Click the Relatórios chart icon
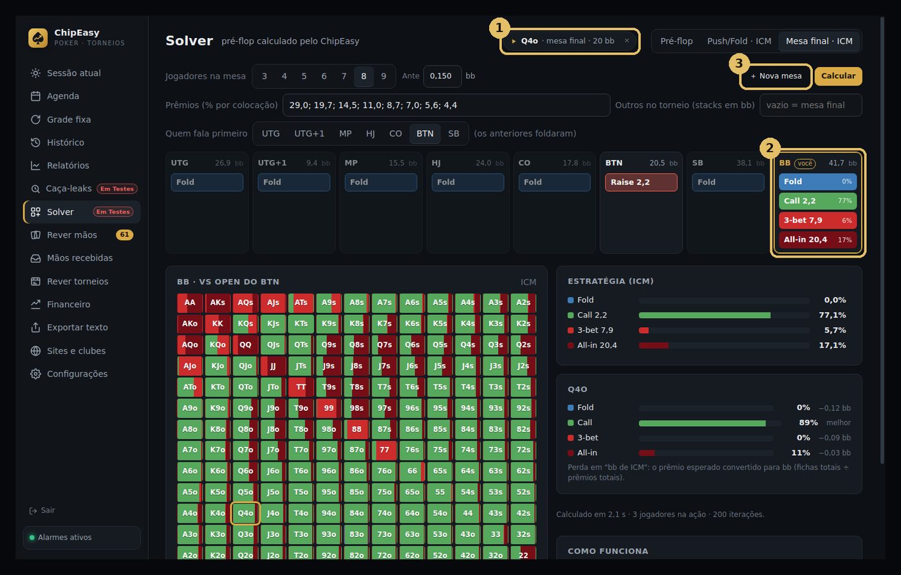 [x=35, y=165]
